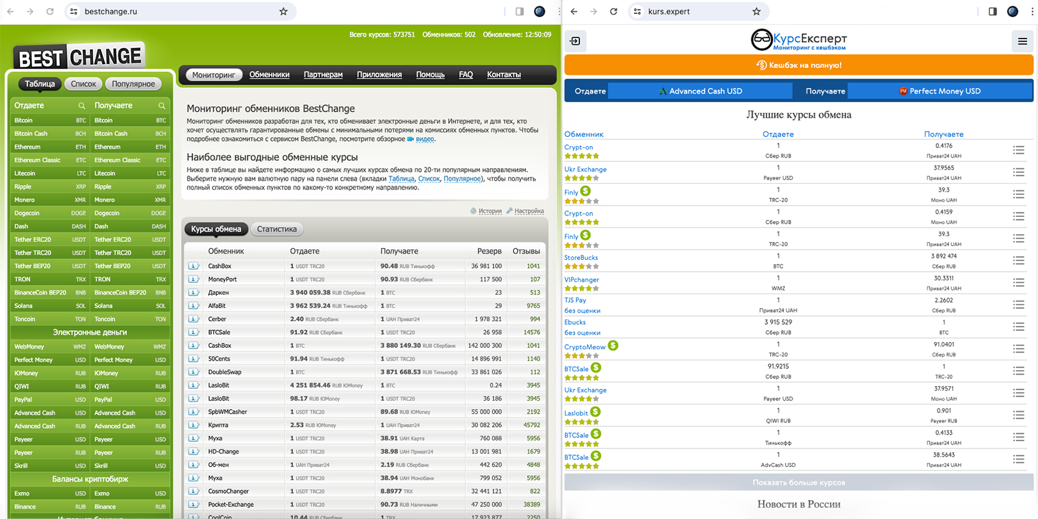Viewport: 1038px width, 519px height.
Task: Click the Кешбэк на полную banner
Action: pyautogui.click(x=799, y=65)
